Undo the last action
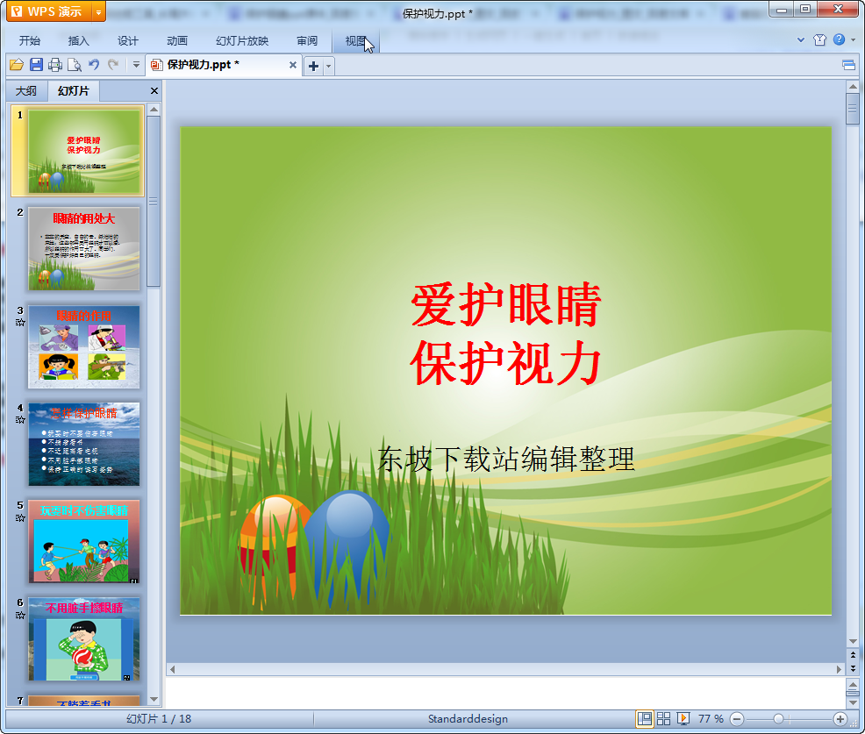This screenshot has width=865, height=734. 95,65
